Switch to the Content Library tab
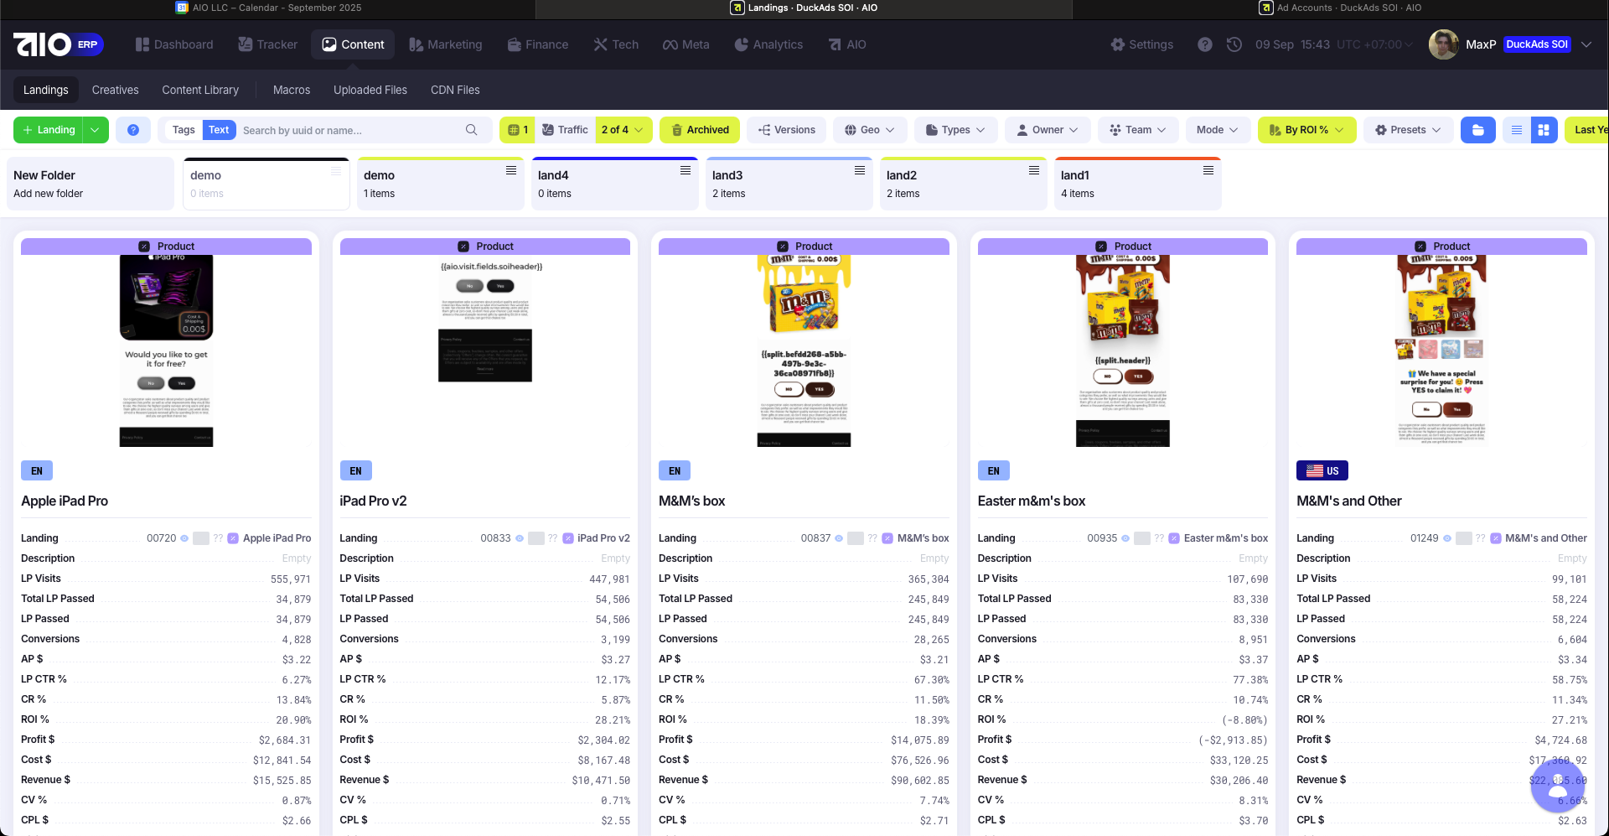Screen dimensions: 1609x836 [x=200, y=90]
